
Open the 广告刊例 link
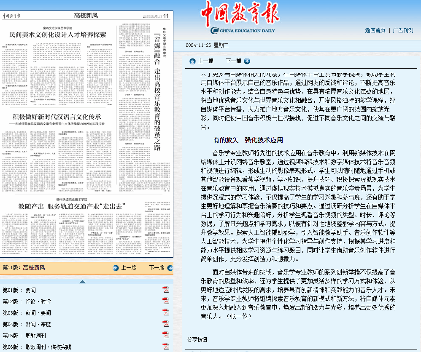tap(403, 30)
